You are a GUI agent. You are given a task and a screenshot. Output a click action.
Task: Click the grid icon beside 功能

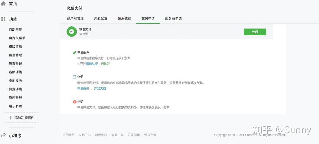tap(3, 19)
